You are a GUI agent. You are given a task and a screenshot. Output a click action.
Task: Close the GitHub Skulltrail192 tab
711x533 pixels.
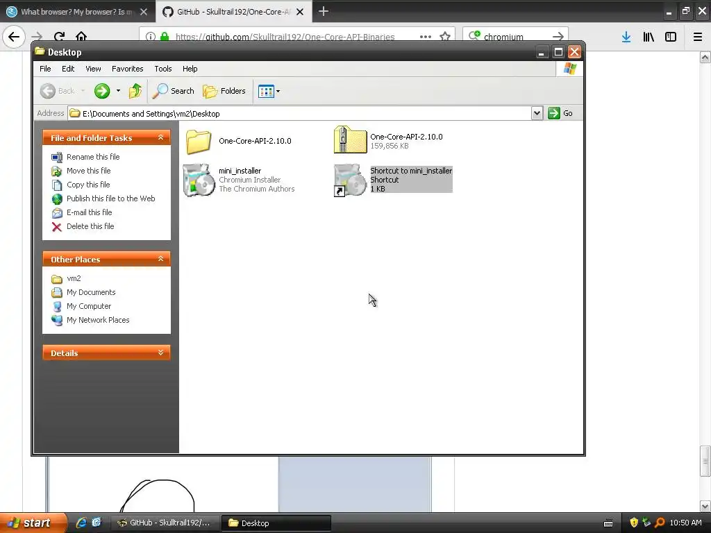tap(300, 12)
